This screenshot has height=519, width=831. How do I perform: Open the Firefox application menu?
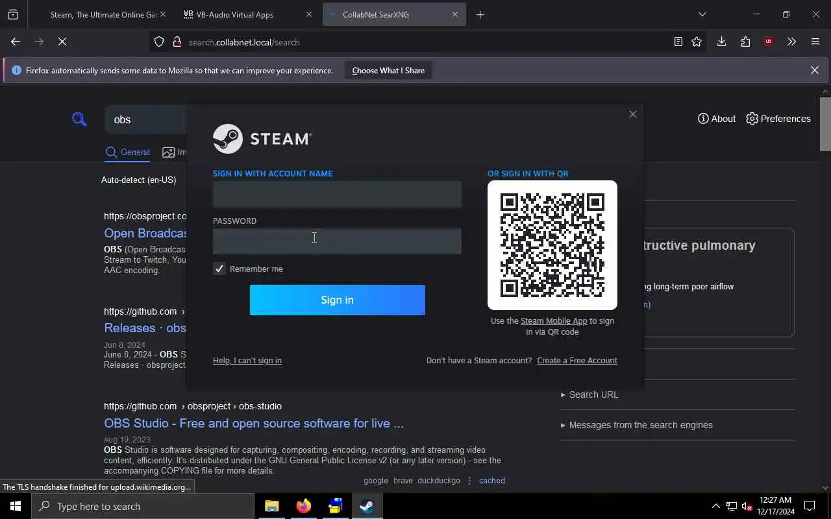[815, 42]
